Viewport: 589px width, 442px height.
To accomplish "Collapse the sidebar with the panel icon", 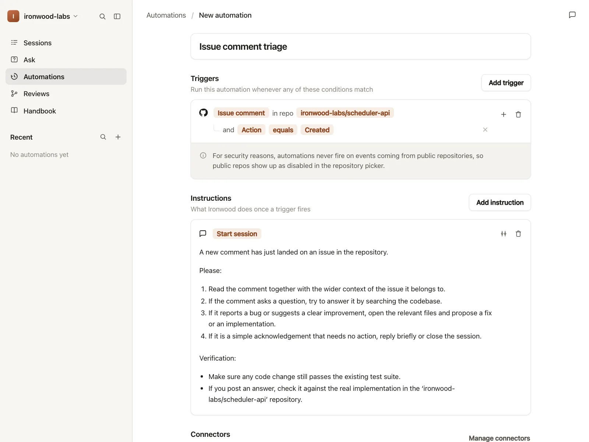I will click(x=117, y=16).
